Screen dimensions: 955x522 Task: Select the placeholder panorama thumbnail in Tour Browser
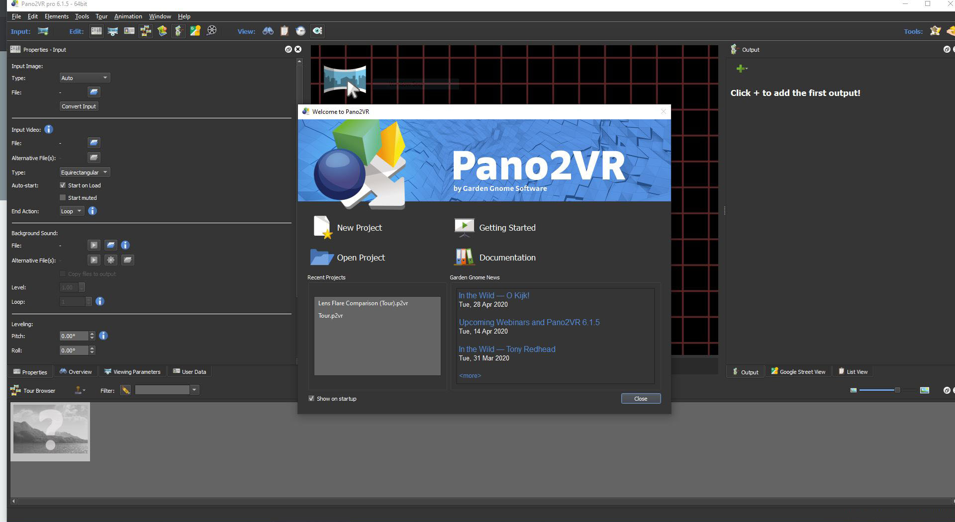point(50,432)
